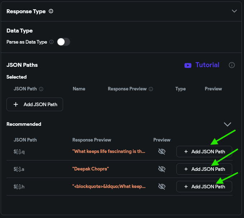Screen dimensions: 244x218
Task: Select the $[:].q path text
Action: pyautogui.click(x=19, y=152)
